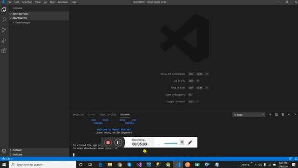Image resolution: width=298 pixels, height=168 pixels.
Task: Open the Go menu
Action: [x=45, y=2]
